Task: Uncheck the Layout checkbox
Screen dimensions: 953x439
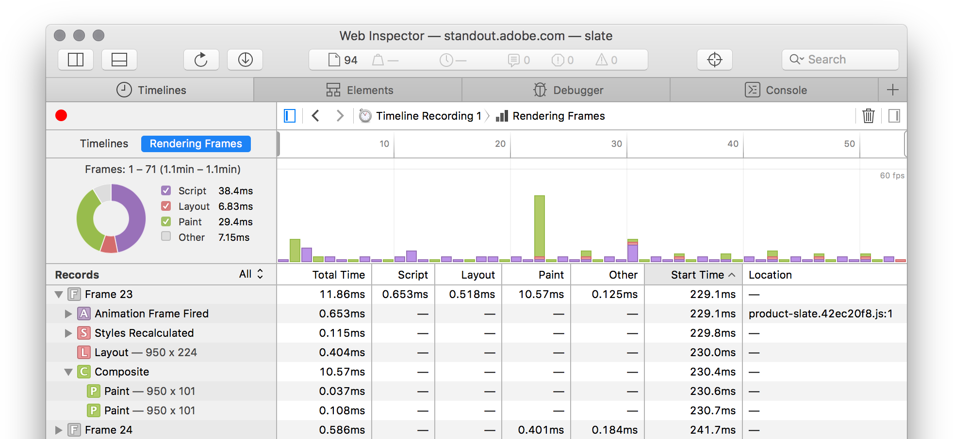Action: [x=166, y=206]
